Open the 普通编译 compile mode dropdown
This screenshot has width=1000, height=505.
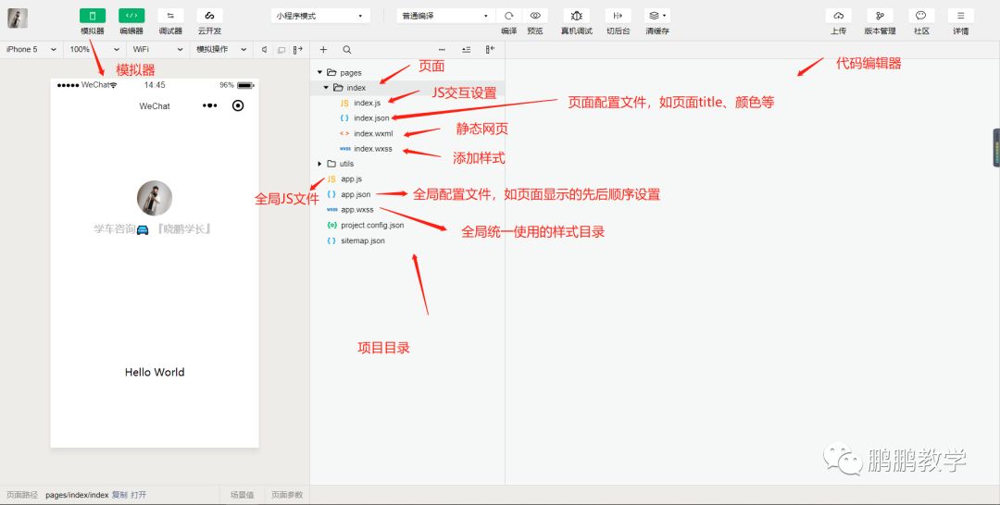(445, 16)
